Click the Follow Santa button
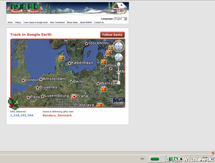Image resolution: width=215 pixels, height=163 pixels. click(112, 35)
